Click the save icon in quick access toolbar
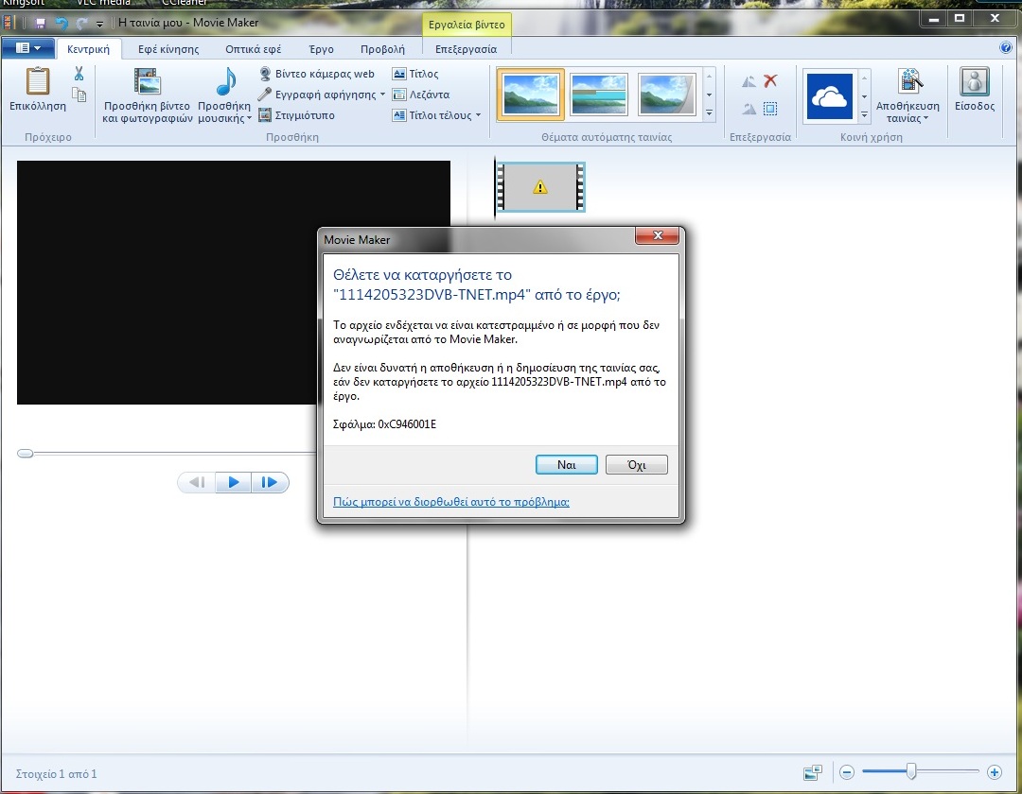Viewport: 1022px width, 794px height. click(40, 24)
